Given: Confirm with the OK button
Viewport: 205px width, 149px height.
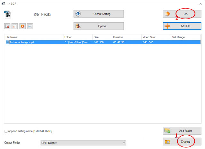Looking at the screenshot, I should [x=182, y=14].
